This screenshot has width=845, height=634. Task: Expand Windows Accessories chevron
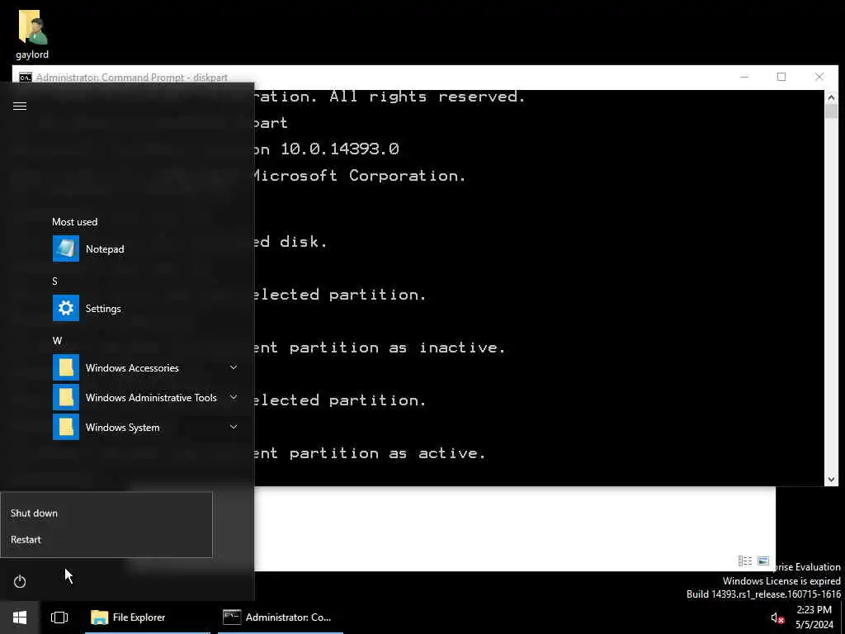(x=234, y=367)
